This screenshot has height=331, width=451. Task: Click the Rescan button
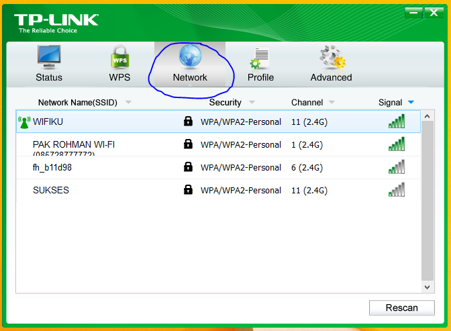[402, 308]
